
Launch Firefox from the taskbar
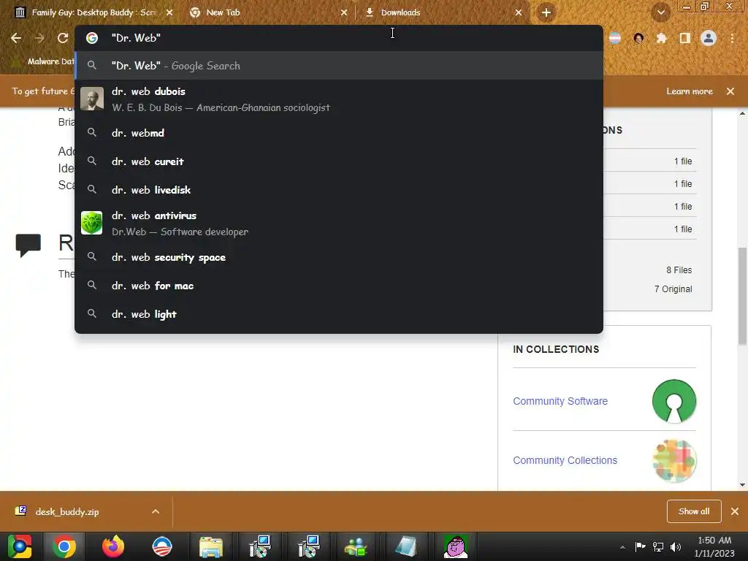coord(113,546)
